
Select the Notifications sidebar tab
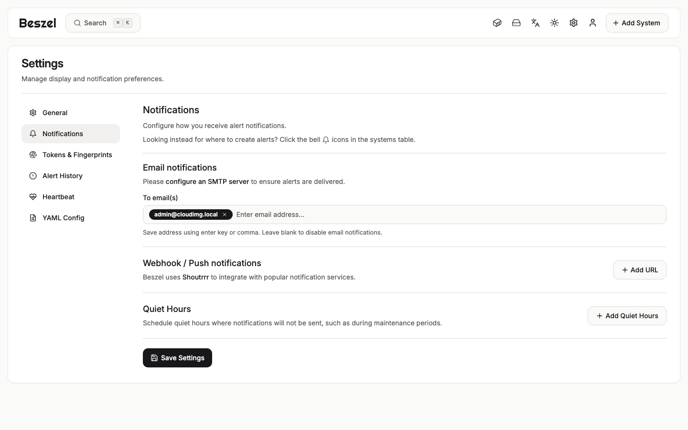tap(71, 134)
